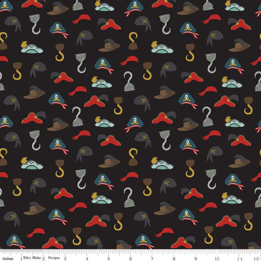The image size is (261, 261).
Task: Click the leftmost silver hook along the top edge
Action: point(77,5)
